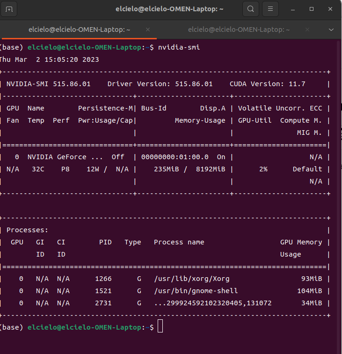This screenshot has height=354, width=342.
Task: Open a new terminal tab
Action: click(x=9, y=9)
